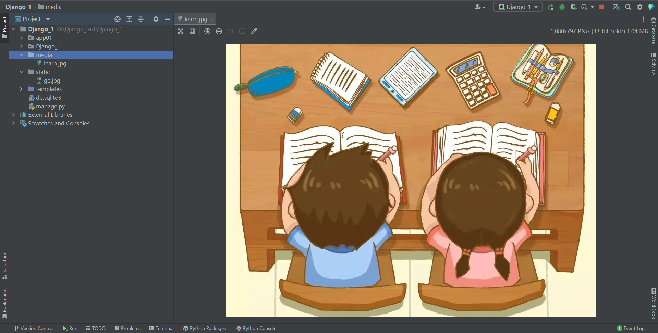Click the displayed learn.jpg image preview

point(411,180)
